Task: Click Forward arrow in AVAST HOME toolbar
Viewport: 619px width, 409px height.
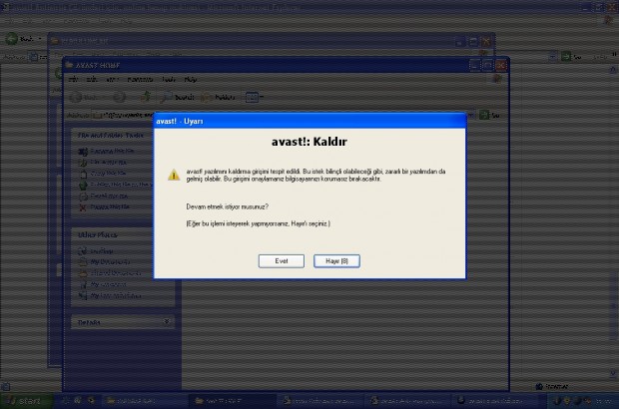Action: point(120,97)
